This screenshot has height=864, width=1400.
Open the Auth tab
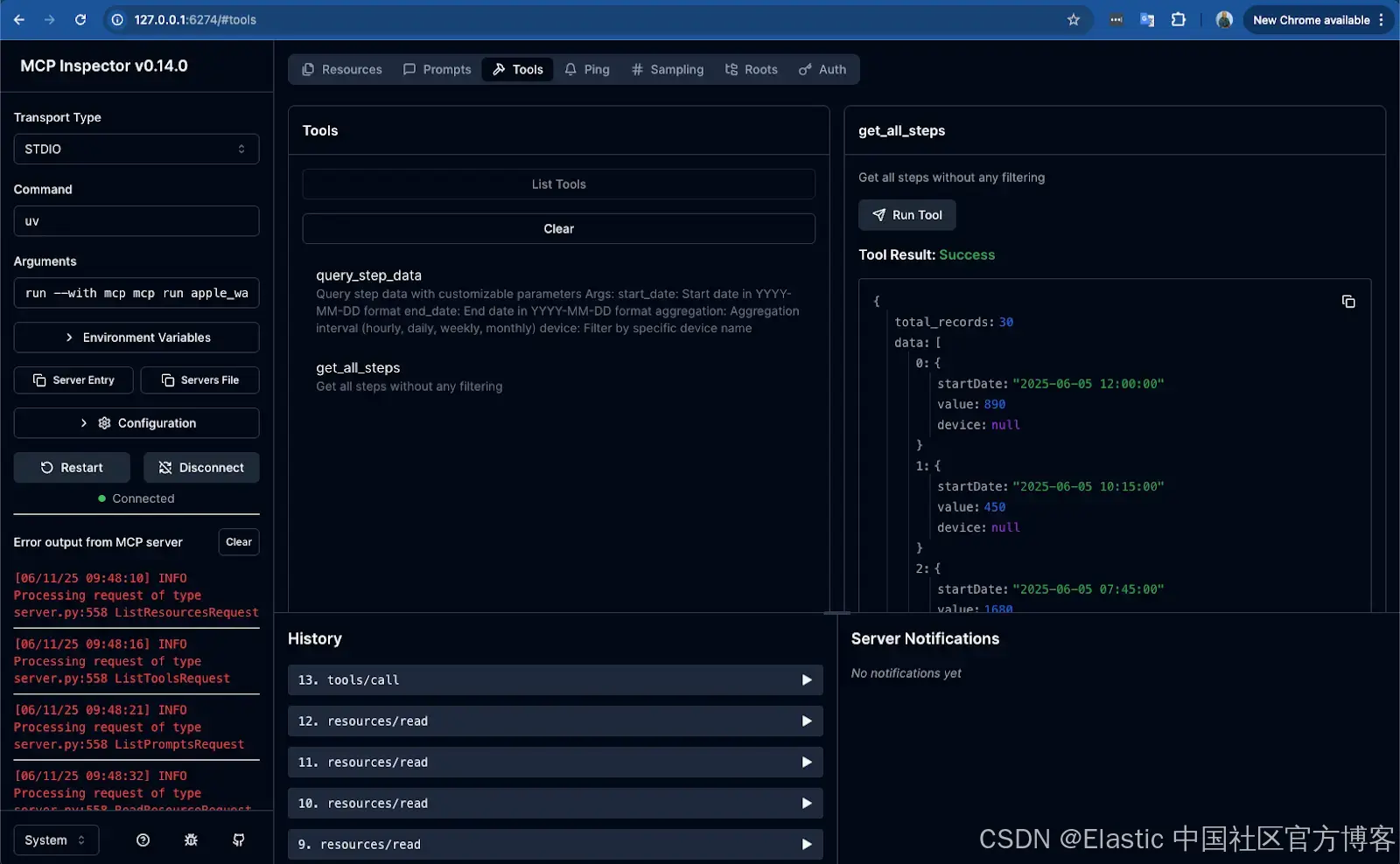(x=822, y=69)
